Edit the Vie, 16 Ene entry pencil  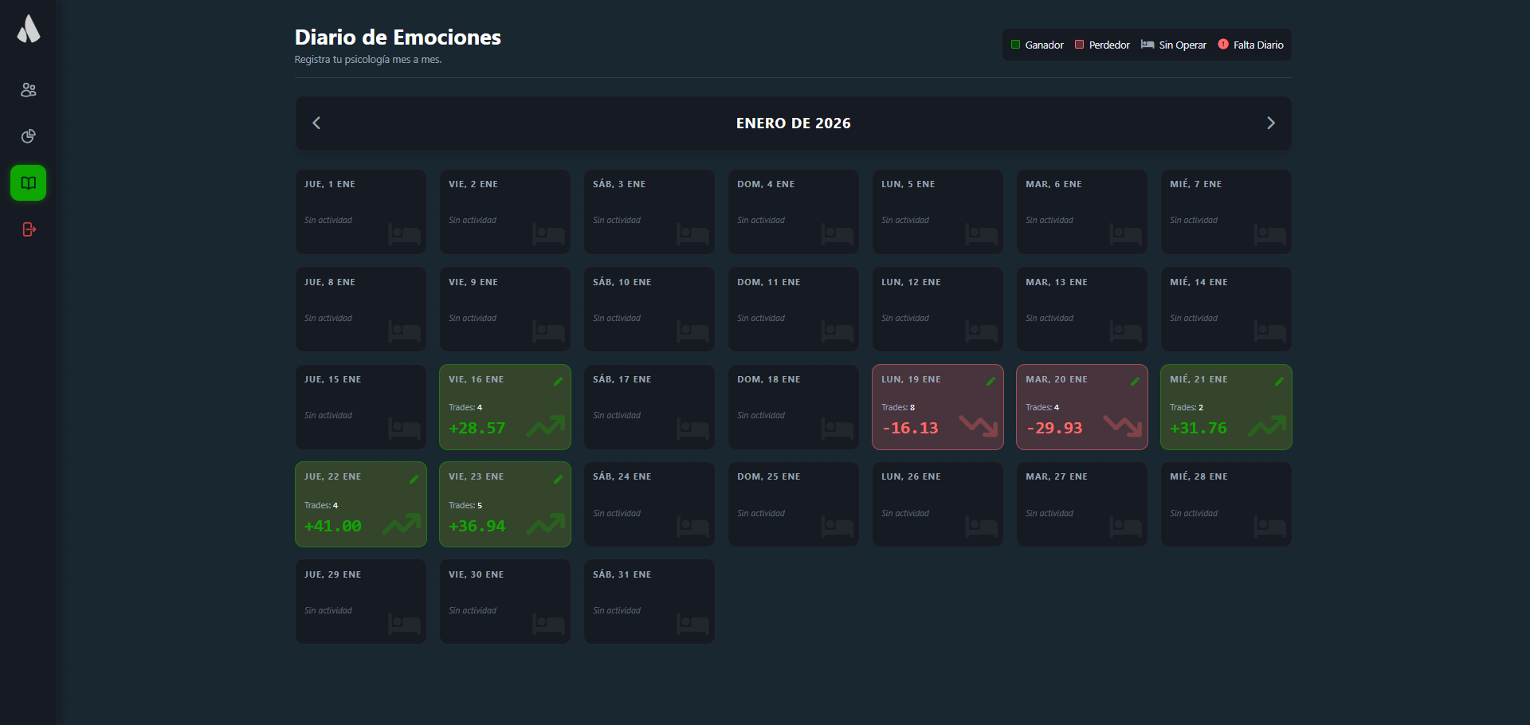pos(558,382)
